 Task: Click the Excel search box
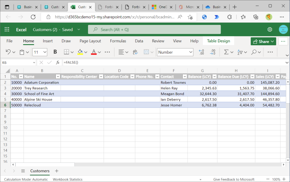pyautogui.click(x=154, y=30)
